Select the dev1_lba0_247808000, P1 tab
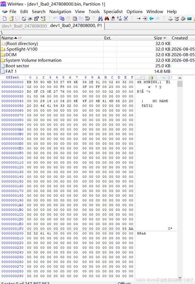 (x=76, y=26)
